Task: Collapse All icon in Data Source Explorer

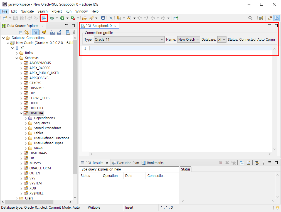Action: click(x=20, y=33)
